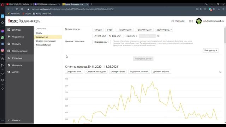
Task: Click the address bar URL
Action: 72,9
